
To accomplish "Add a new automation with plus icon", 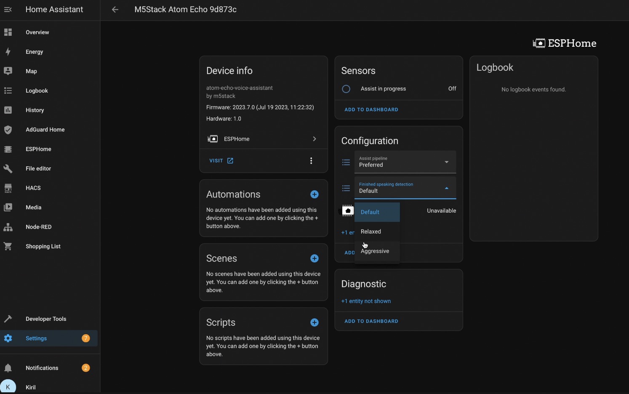I will coord(314,194).
